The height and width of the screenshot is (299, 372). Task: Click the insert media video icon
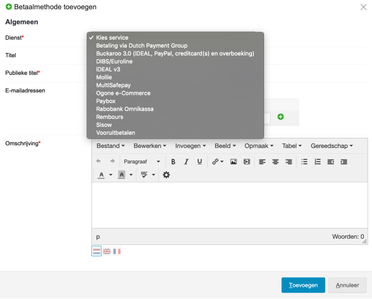(x=247, y=162)
